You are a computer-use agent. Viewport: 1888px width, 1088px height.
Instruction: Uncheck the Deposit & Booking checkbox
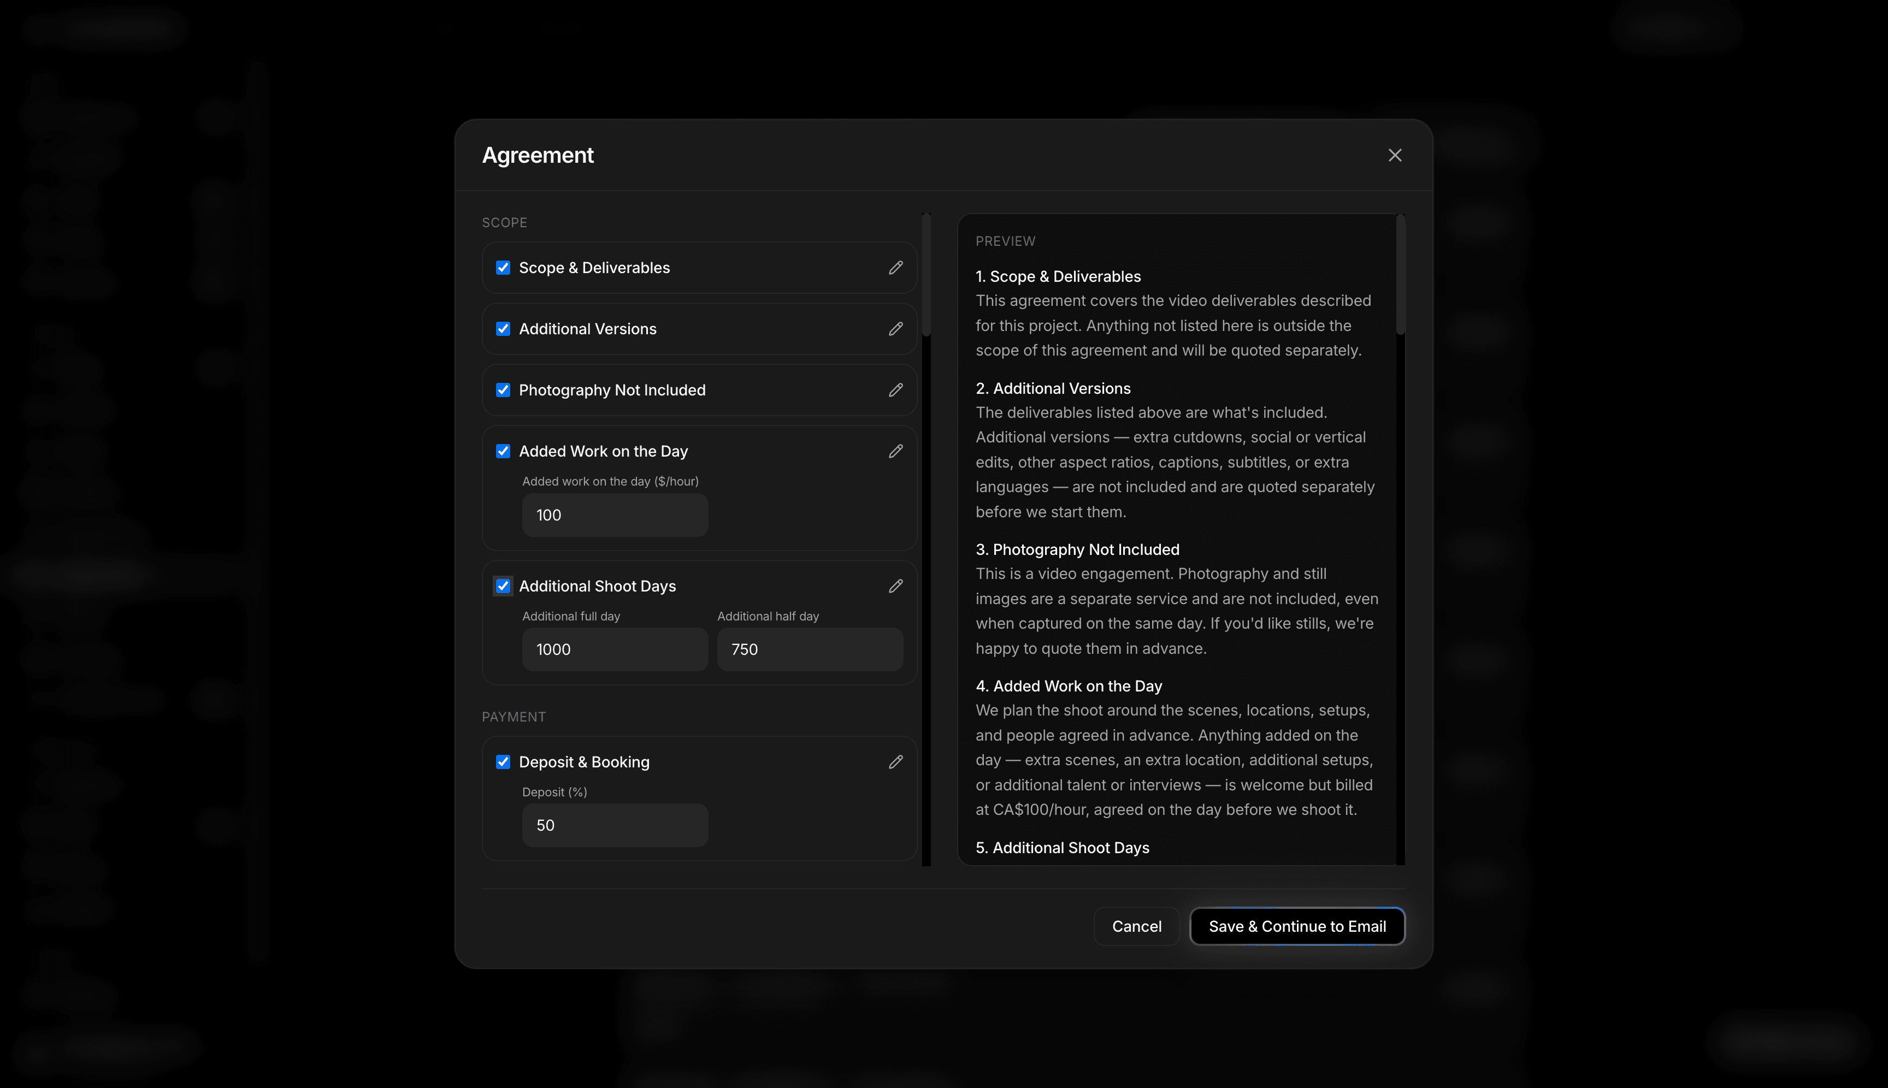[503, 761]
